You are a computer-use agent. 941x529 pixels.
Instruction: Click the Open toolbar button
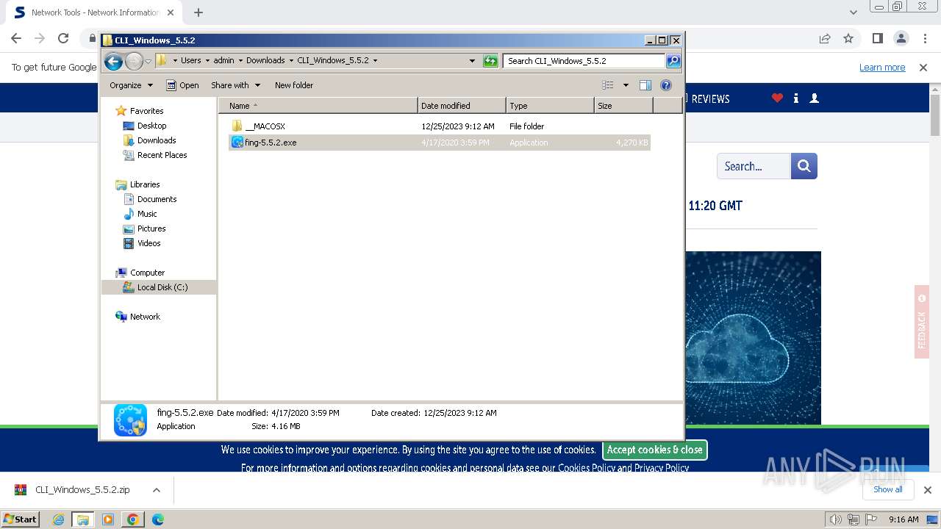coord(182,85)
